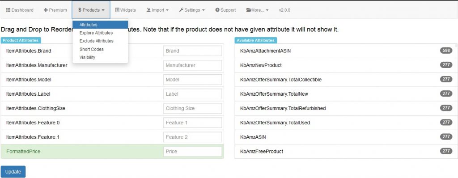This screenshot has width=458, height=178.
Task: Click the Import upload icon
Action: (x=148, y=10)
